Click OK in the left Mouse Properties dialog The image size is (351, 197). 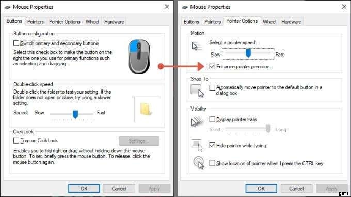tap(84, 189)
